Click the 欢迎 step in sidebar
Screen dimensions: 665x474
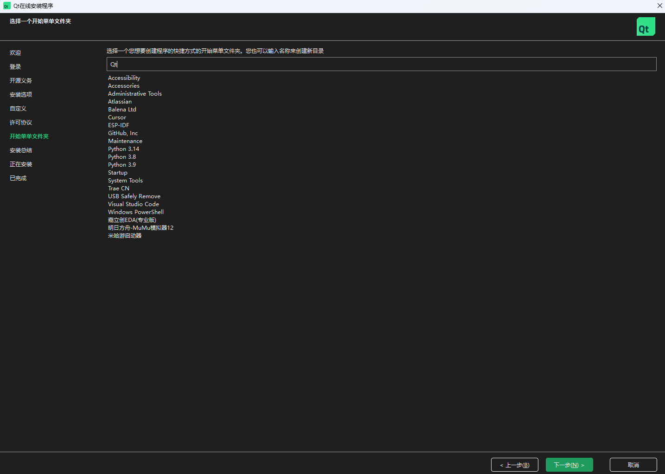(15, 53)
